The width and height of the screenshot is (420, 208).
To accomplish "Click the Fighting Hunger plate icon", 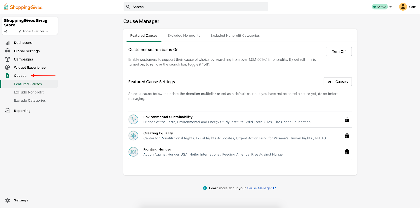I will 133,152.
